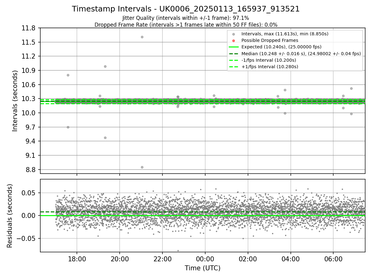Click the outlier point near 9.47 seconds
The width and height of the screenshot is (372, 279).
tap(105, 138)
